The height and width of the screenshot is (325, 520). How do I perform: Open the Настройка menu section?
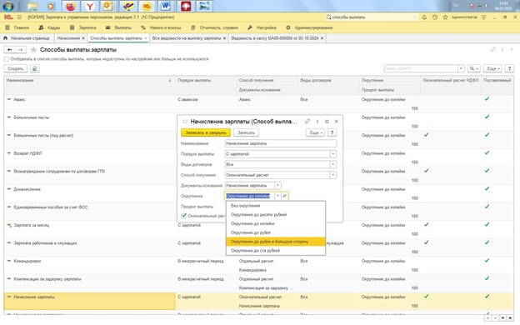(x=262, y=27)
